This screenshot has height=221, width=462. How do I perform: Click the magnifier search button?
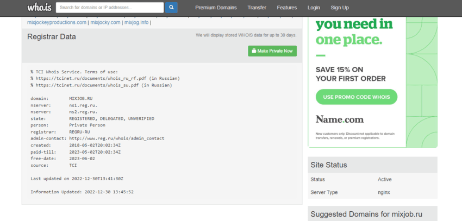click(x=172, y=8)
